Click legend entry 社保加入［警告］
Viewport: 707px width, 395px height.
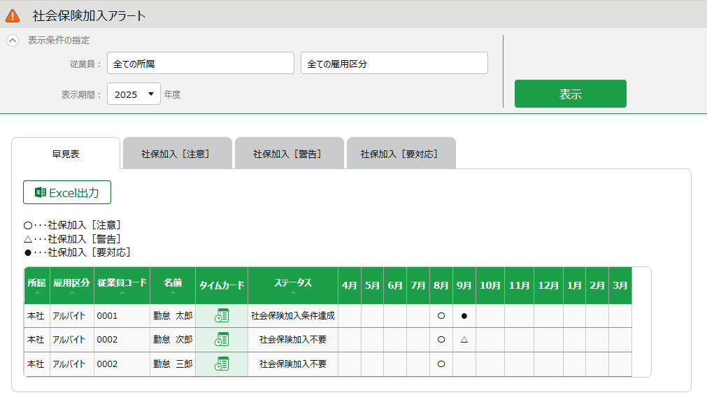(73, 238)
